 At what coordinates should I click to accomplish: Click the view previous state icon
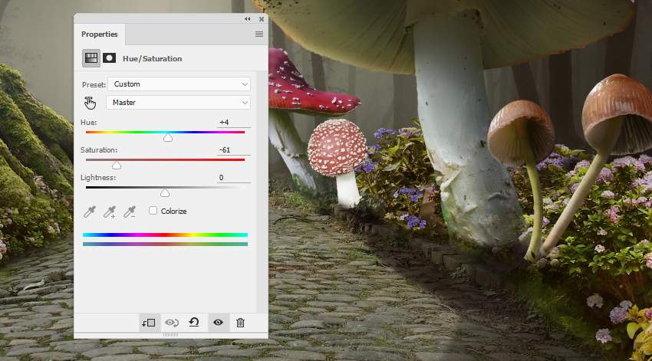click(172, 323)
